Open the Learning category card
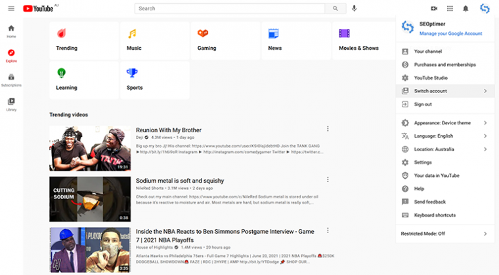This screenshot has width=499, height=275. (84, 81)
